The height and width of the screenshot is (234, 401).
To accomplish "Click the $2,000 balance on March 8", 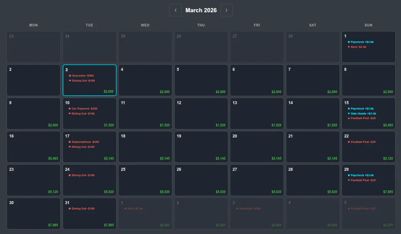I will [388, 92].
